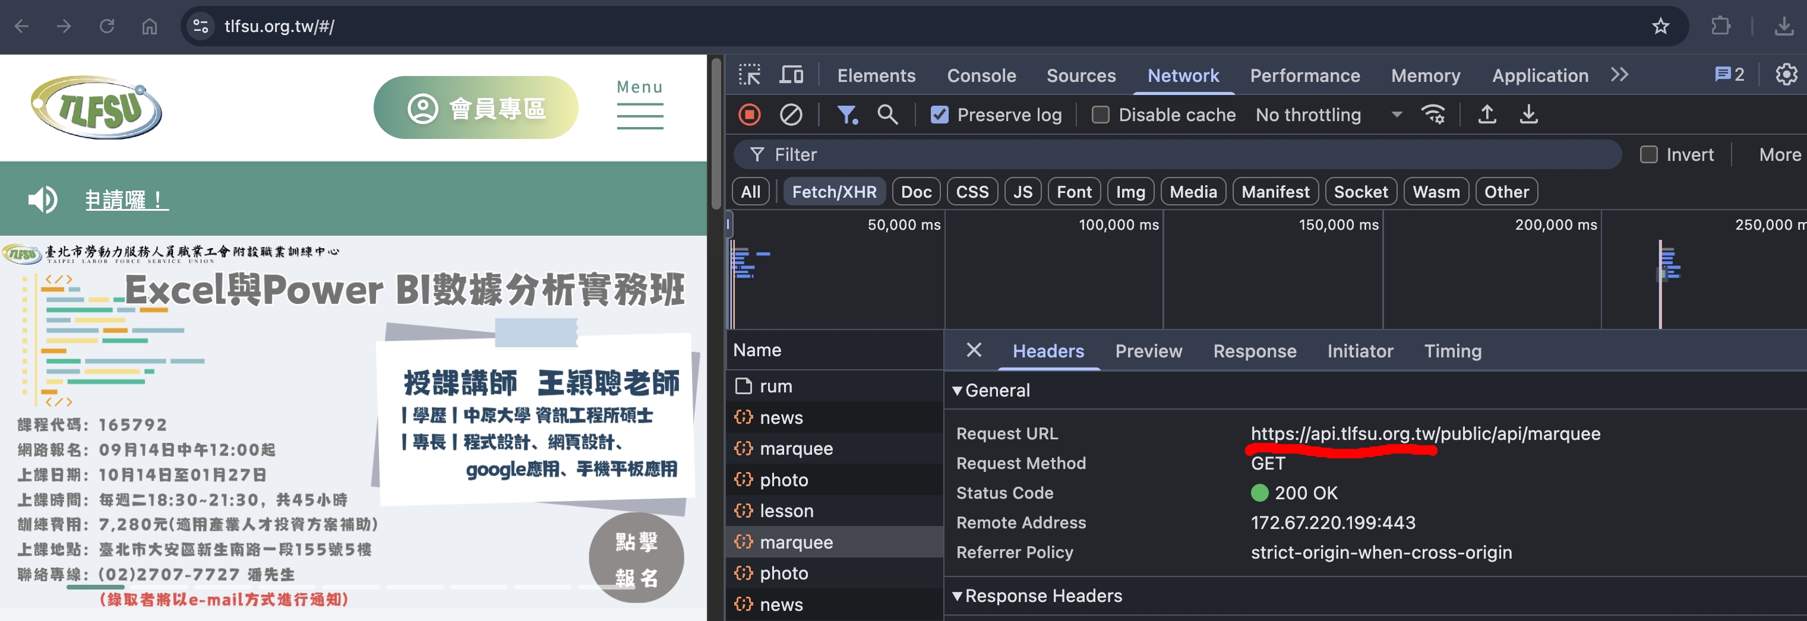Open the Application panel
The height and width of the screenshot is (621, 1807).
coord(1540,75)
